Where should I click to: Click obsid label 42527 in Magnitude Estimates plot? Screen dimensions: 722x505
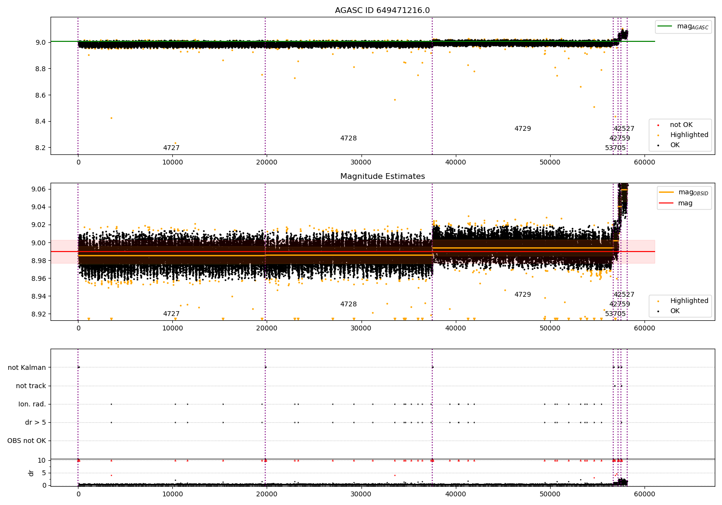(x=624, y=295)
